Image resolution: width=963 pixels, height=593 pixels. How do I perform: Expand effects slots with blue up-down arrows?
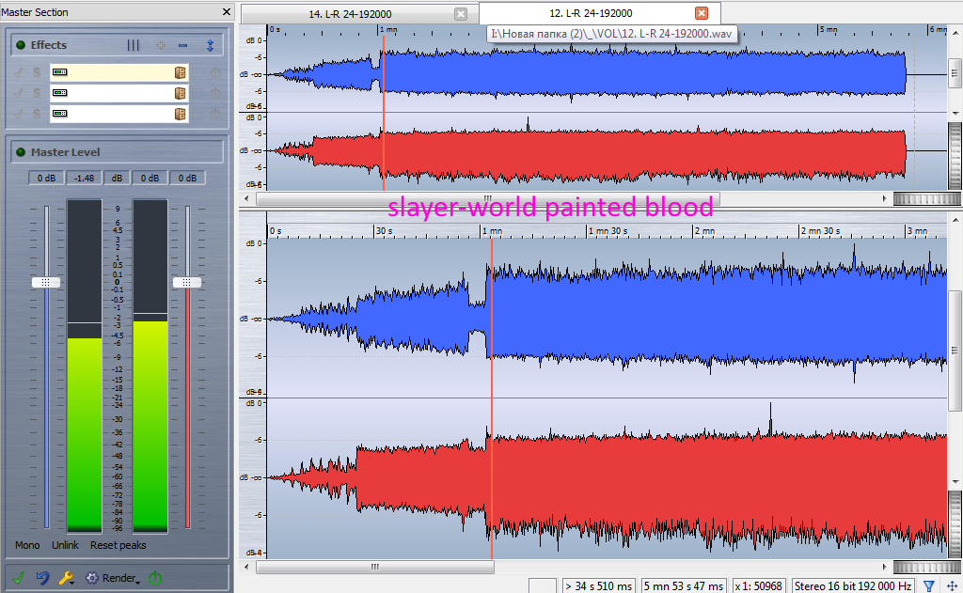(210, 45)
